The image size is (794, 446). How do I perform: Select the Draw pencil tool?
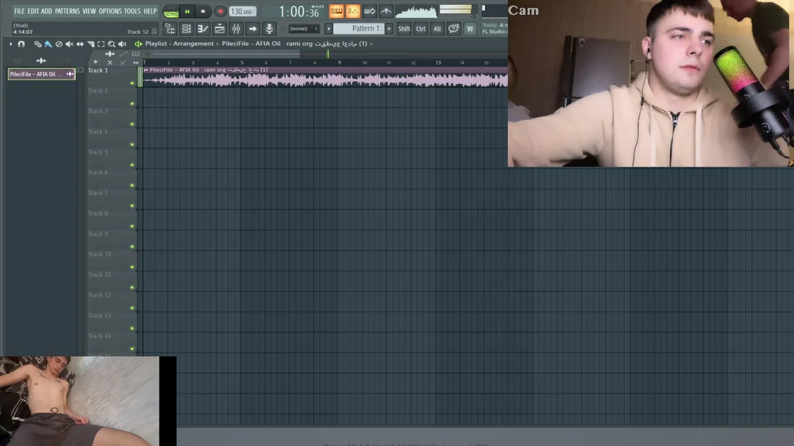tap(38, 44)
